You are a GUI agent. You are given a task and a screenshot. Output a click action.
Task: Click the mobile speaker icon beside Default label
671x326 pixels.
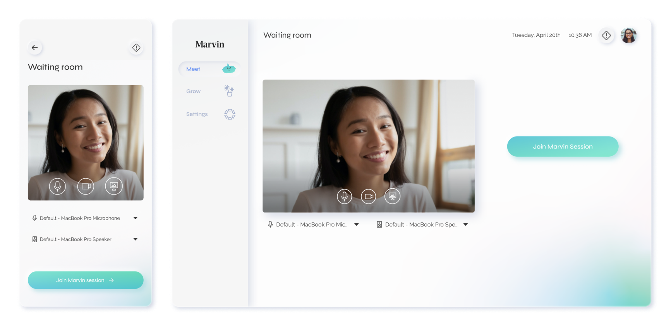[x=34, y=239]
